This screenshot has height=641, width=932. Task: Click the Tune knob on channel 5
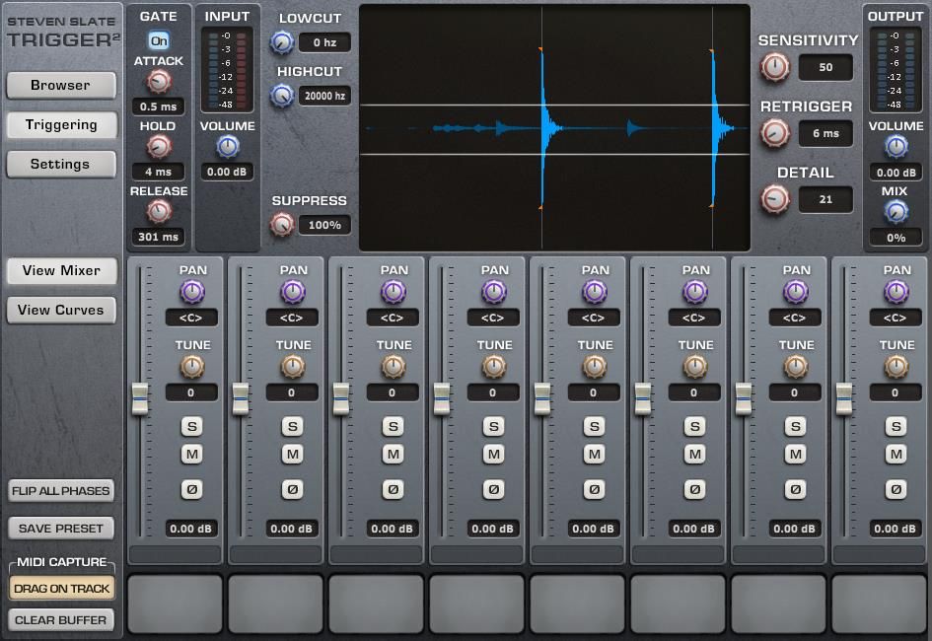point(595,367)
